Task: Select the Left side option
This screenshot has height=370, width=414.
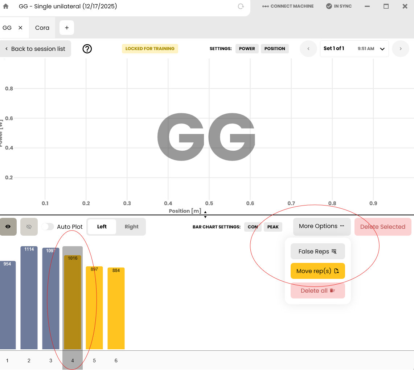Action: (102, 227)
